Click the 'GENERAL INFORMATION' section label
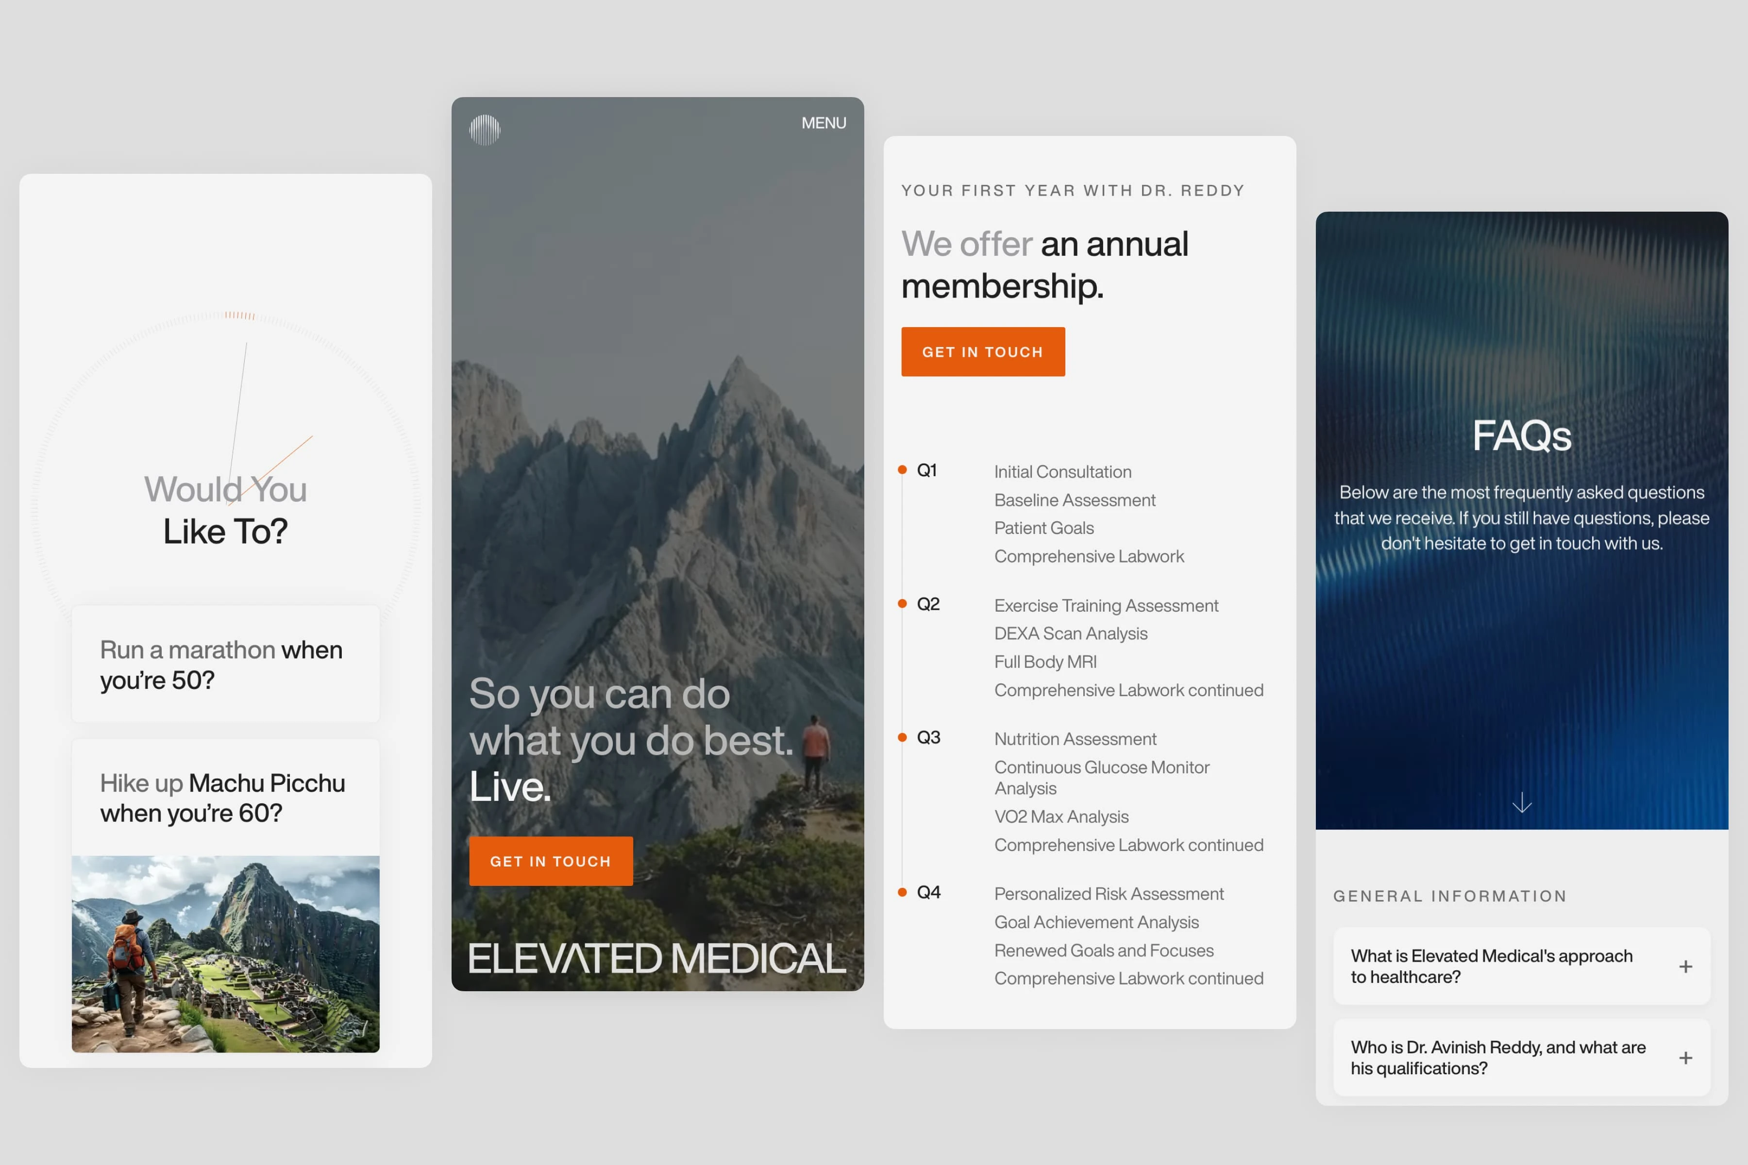Screen dimensions: 1748x1165 pyautogui.click(x=1450, y=896)
